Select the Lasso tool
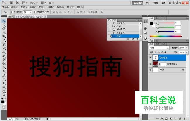The image size is (190, 121). [4, 29]
